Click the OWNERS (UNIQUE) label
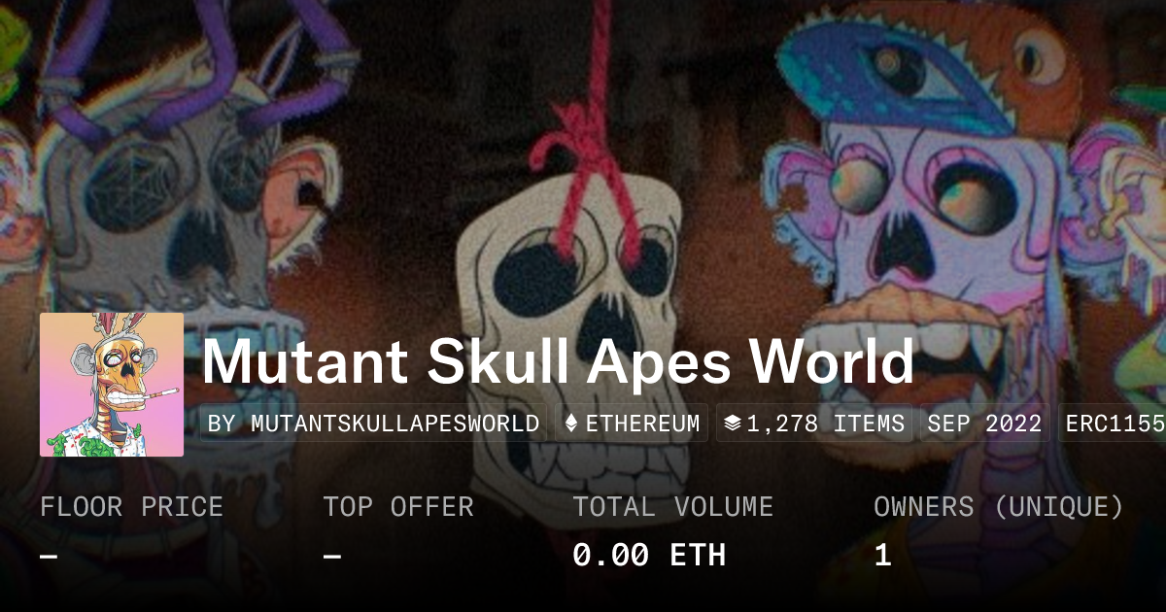 pyautogui.click(x=999, y=507)
